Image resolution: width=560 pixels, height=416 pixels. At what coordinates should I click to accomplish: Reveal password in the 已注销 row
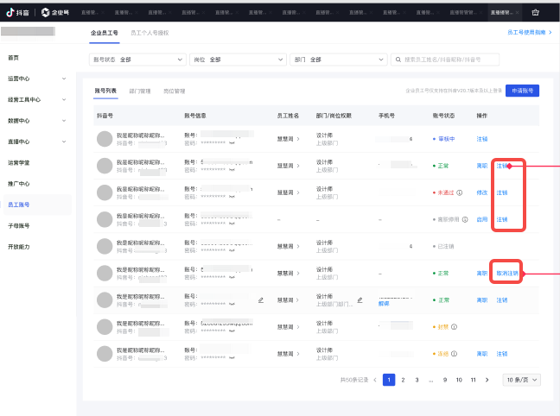pos(232,250)
